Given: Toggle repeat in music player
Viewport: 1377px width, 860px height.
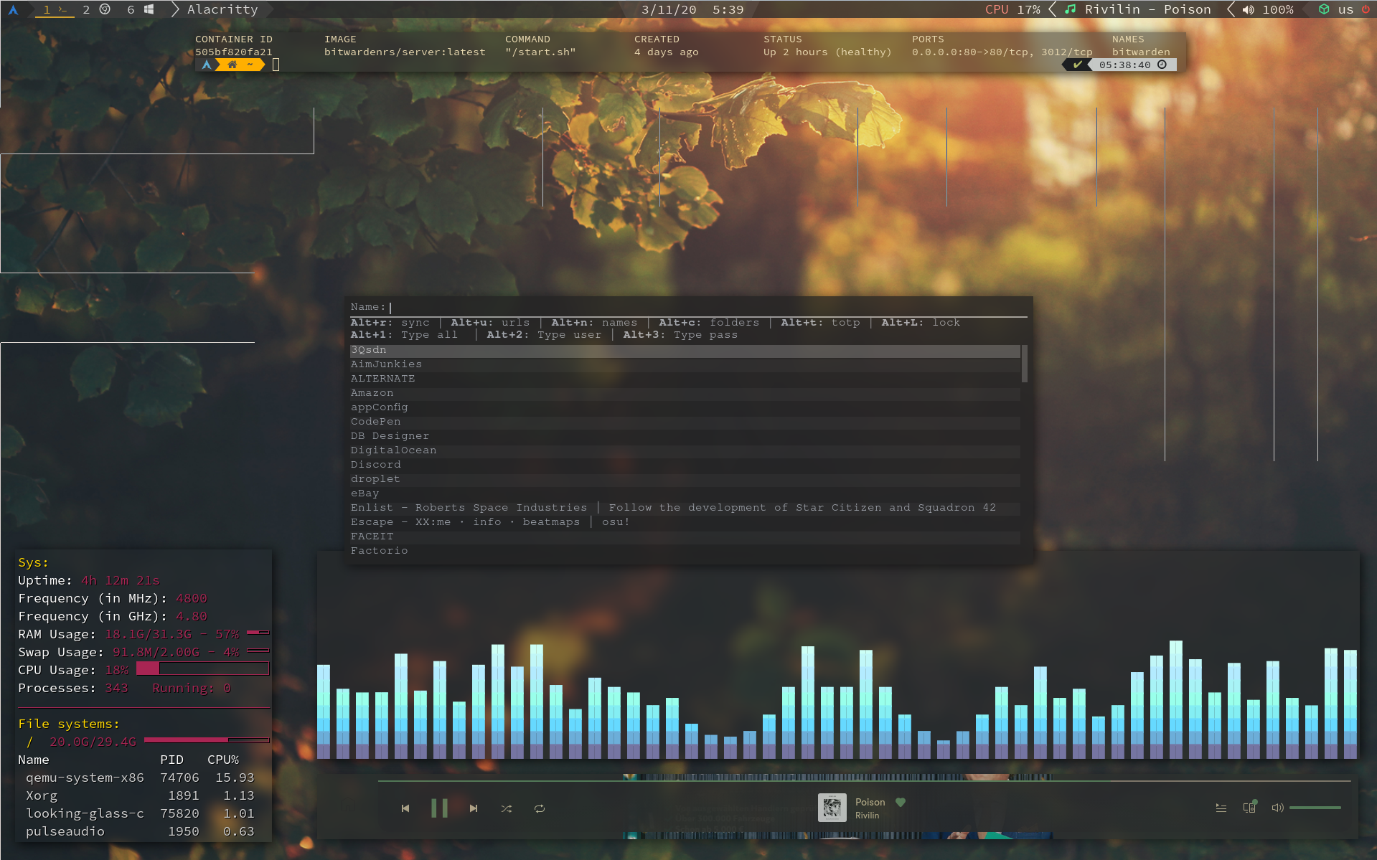Looking at the screenshot, I should click(540, 808).
